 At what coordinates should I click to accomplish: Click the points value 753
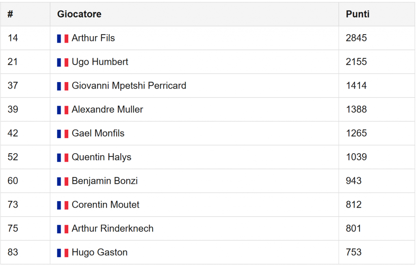pyautogui.click(x=354, y=252)
